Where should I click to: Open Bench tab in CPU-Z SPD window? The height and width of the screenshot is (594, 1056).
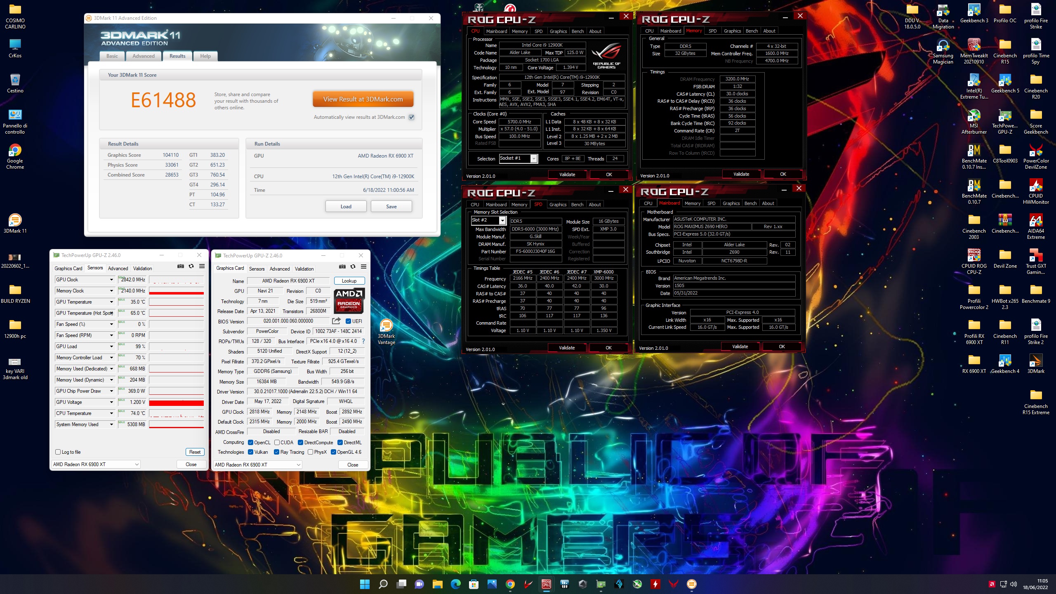(x=577, y=205)
